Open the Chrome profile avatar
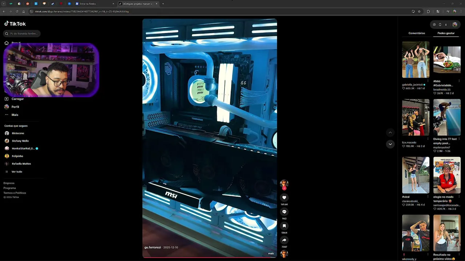This screenshot has width=465, height=261. [x=454, y=11]
